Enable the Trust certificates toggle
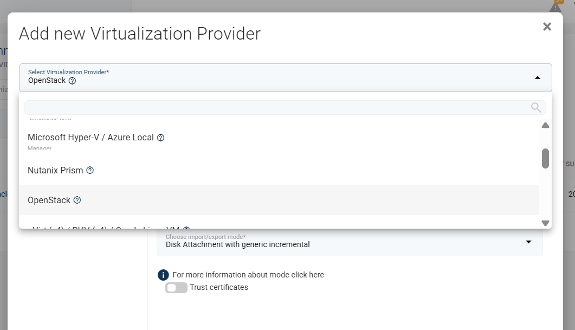Image resolution: width=575 pixels, height=330 pixels. tap(176, 288)
